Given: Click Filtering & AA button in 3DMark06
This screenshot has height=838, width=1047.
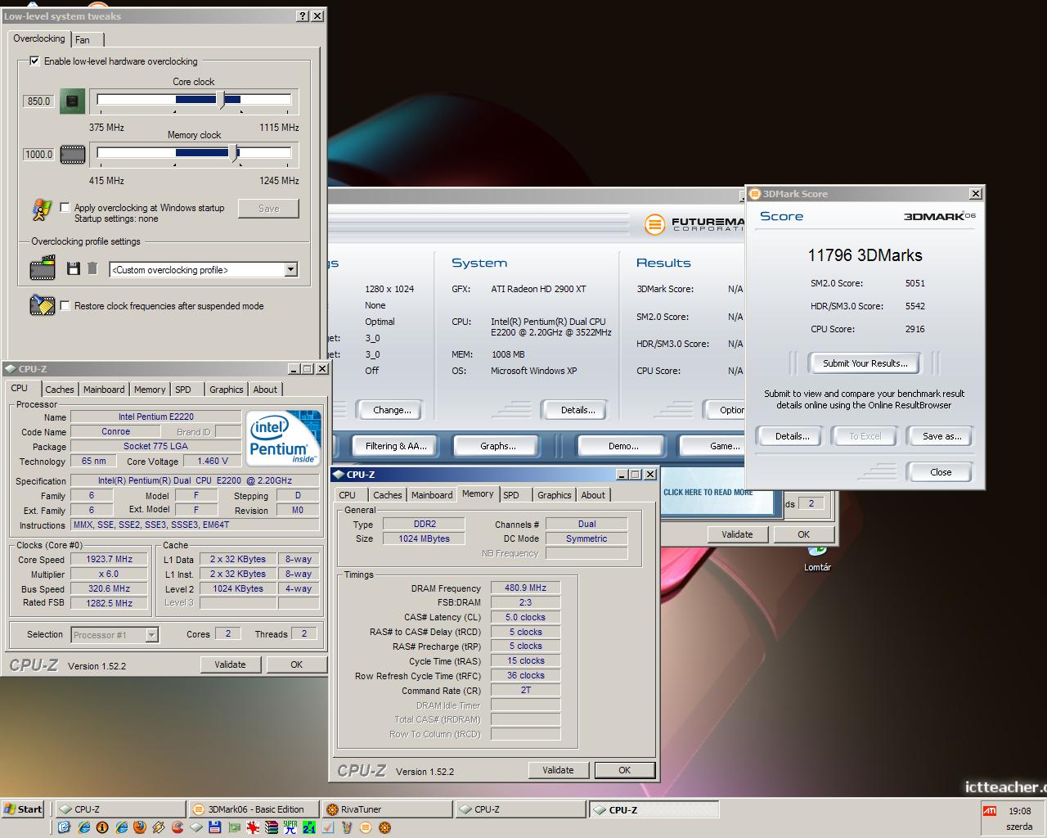Looking at the screenshot, I should click(x=396, y=446).
